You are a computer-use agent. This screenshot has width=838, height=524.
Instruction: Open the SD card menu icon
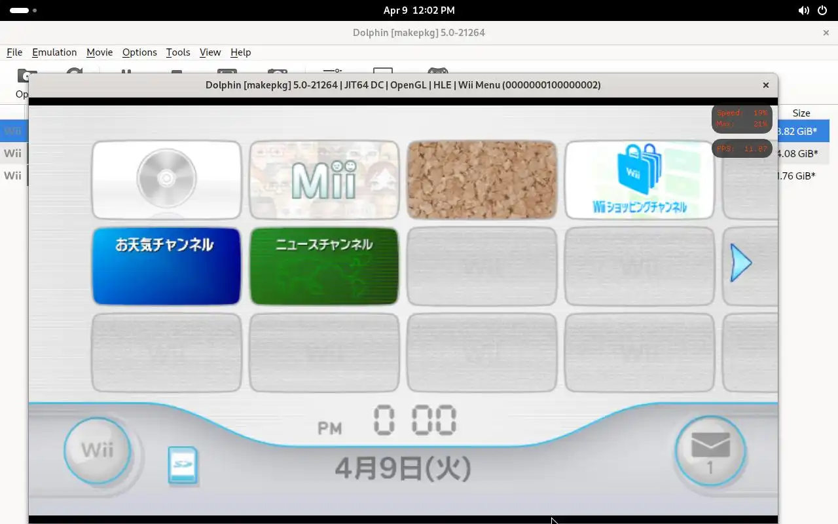point(183,466)
